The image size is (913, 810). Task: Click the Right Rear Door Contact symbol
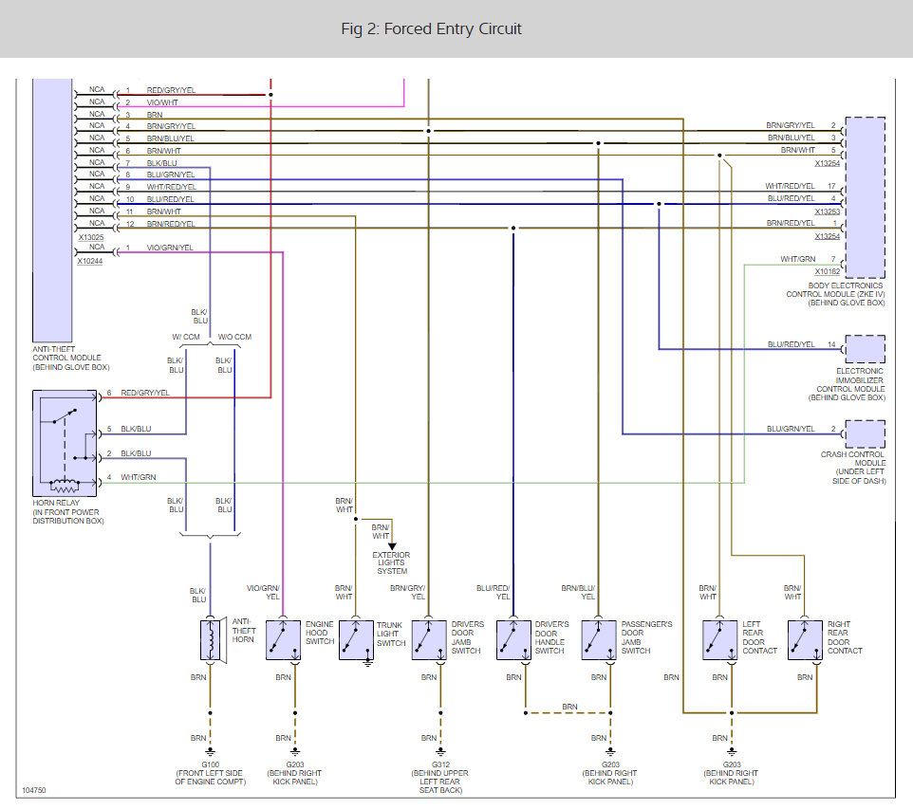pyautogui.click(x=805, y=640)
